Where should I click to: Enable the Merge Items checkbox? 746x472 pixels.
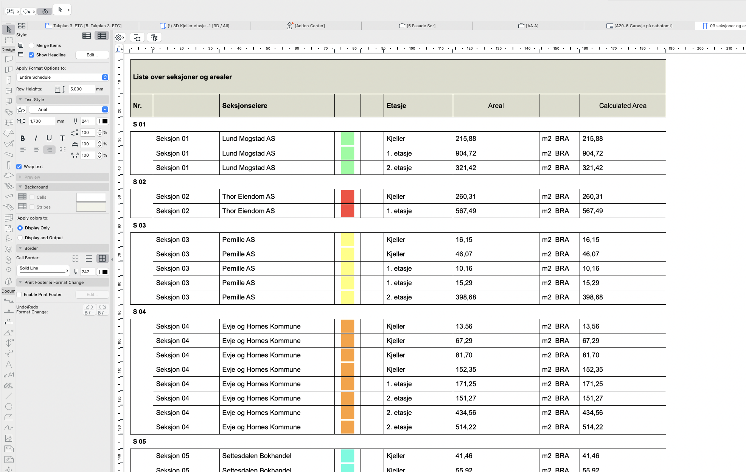pos(32,45)
